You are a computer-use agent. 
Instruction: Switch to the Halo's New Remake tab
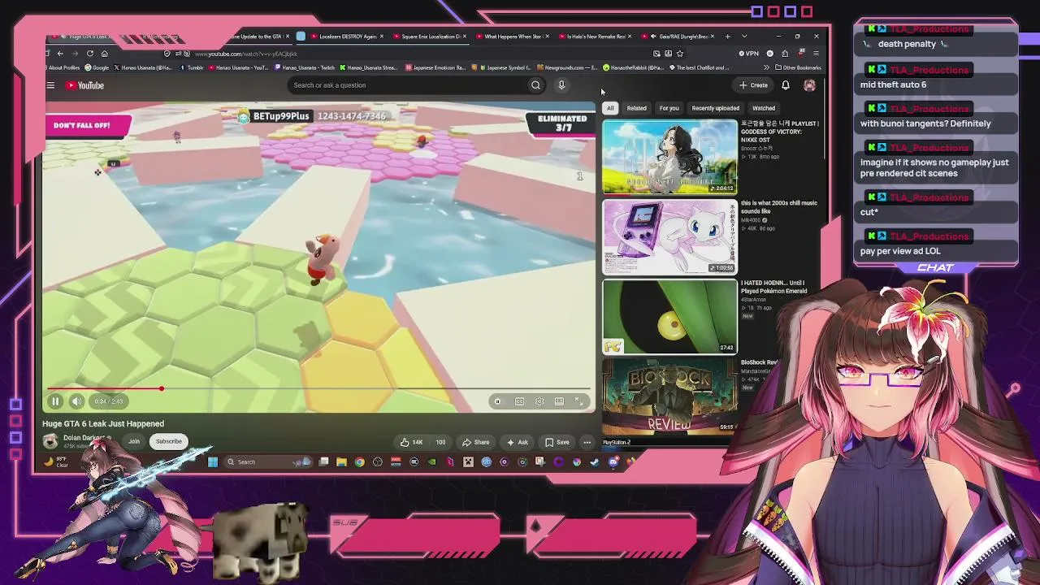coord(593,37)
